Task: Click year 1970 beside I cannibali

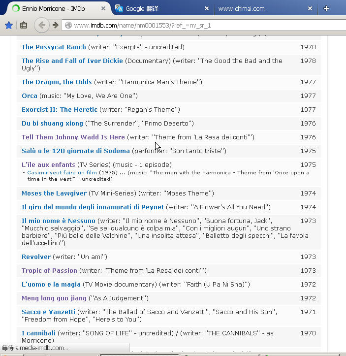Action: 308,333
